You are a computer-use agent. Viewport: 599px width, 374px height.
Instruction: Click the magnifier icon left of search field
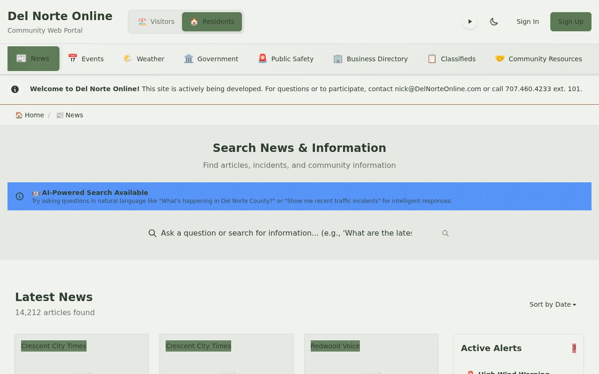(x=152, y=233)
